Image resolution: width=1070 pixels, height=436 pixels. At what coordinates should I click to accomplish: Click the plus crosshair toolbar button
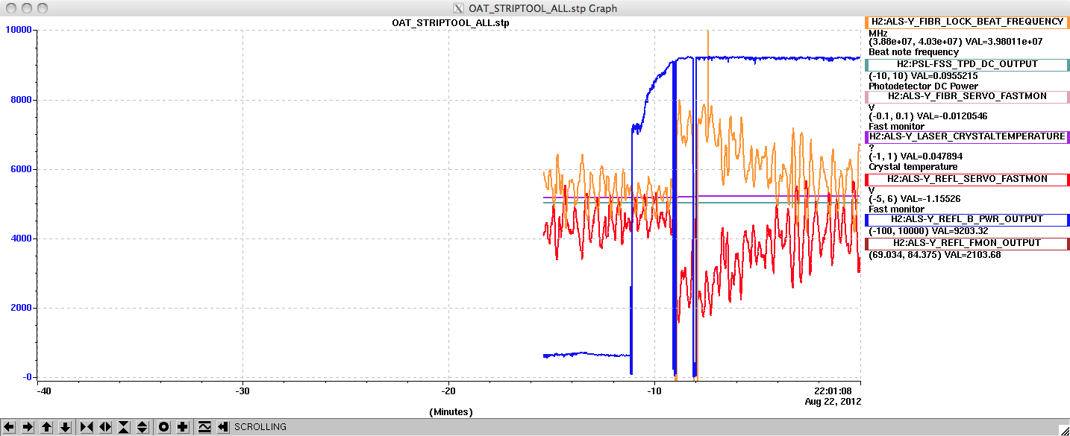(183, 427)
